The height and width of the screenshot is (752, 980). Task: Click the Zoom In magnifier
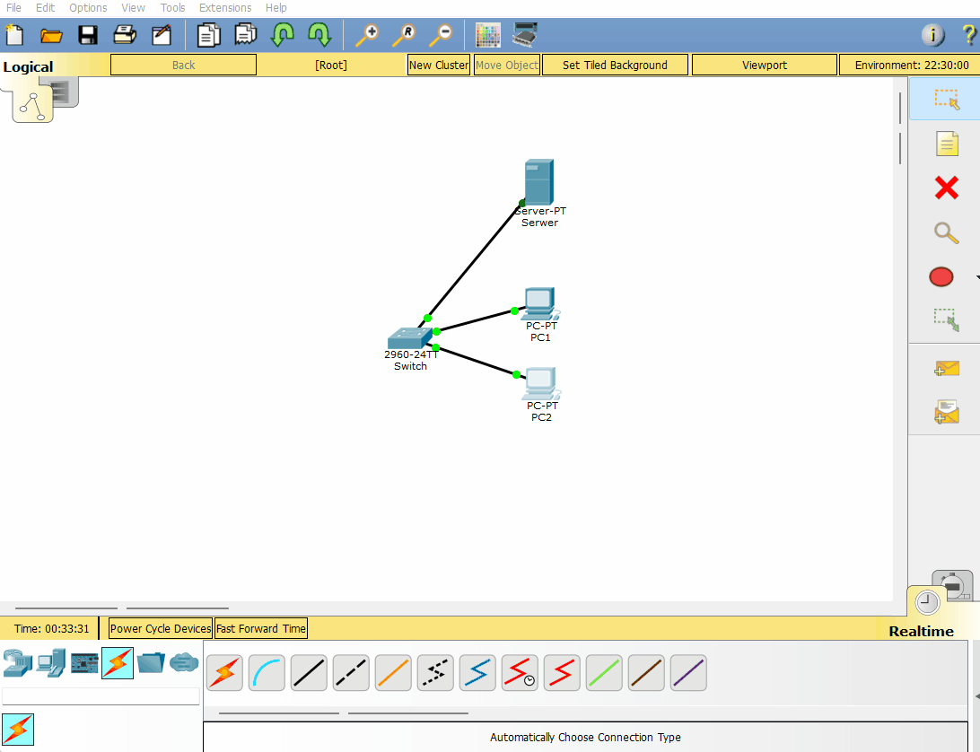coord(366,36)
